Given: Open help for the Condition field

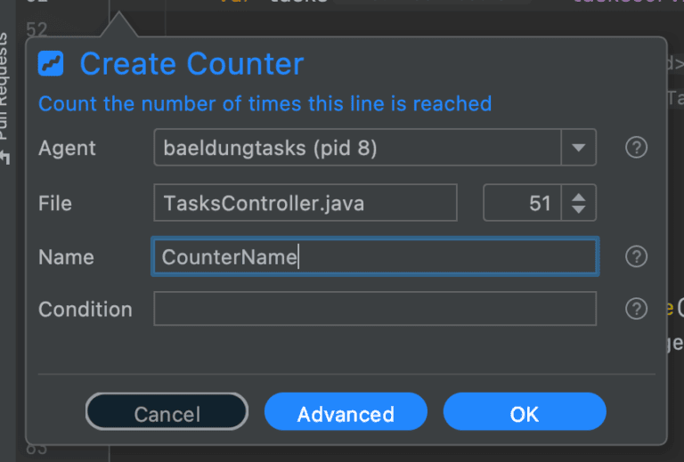Looking at the screenshot, I should point(636,309).
